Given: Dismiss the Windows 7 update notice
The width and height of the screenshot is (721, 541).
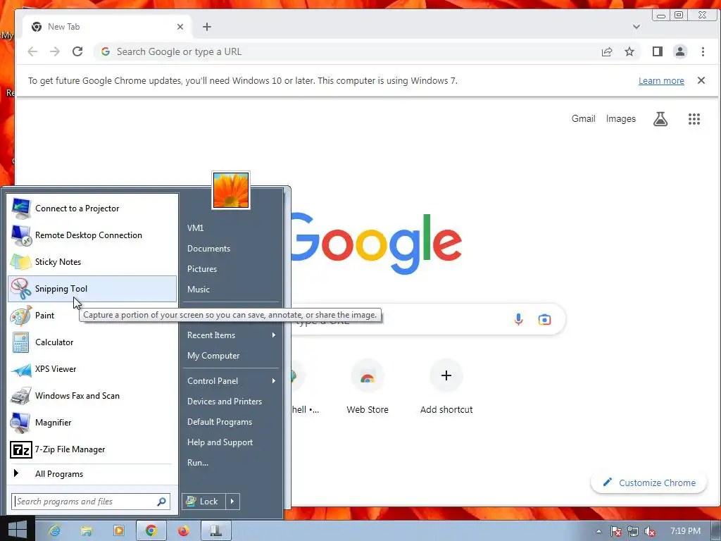Looking at the screenshot, I should point(701,80).
